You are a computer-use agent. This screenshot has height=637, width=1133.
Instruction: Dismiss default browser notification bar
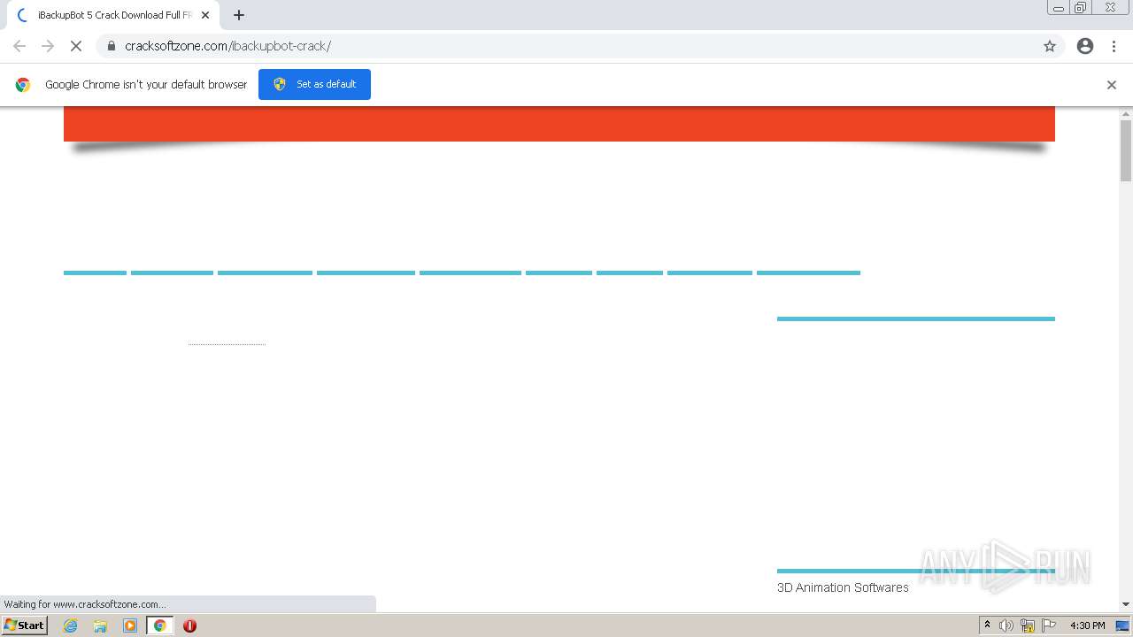click(x=1112, y=85)
